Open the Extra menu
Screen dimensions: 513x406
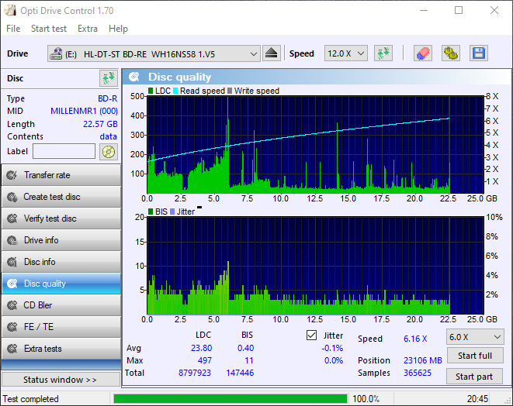pyautogui.click(x=88, y=29)
